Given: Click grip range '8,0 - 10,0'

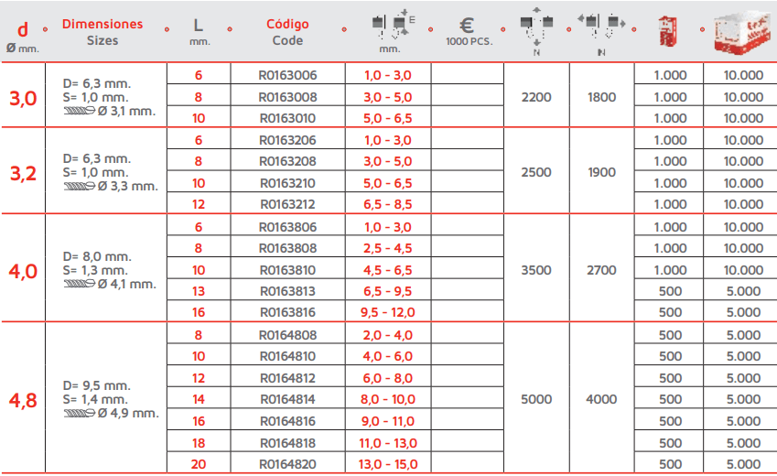Looking at the screenshot, I should (387, 400).
